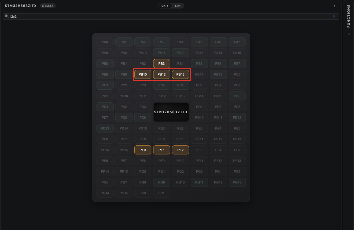Viewport: 354px width, 230px height.
Task: Select pin PF5
Action: [237, 150]
